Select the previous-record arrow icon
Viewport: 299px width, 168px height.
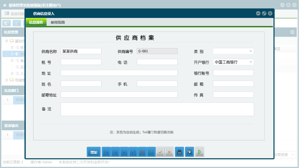pos(115,152)
